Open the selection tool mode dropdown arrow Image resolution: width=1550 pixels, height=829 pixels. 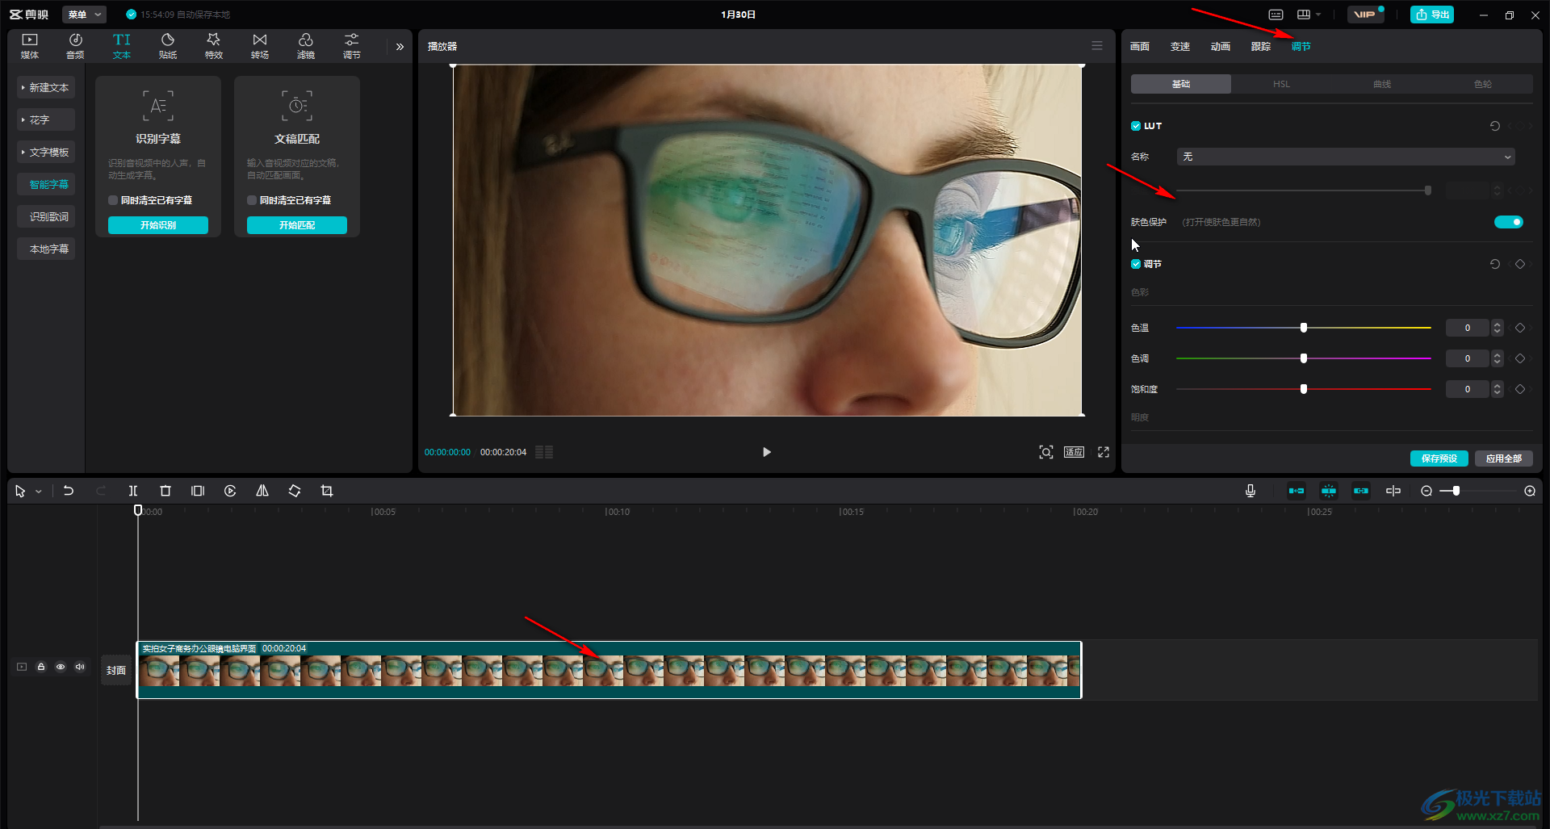click(x=38, y=491)
